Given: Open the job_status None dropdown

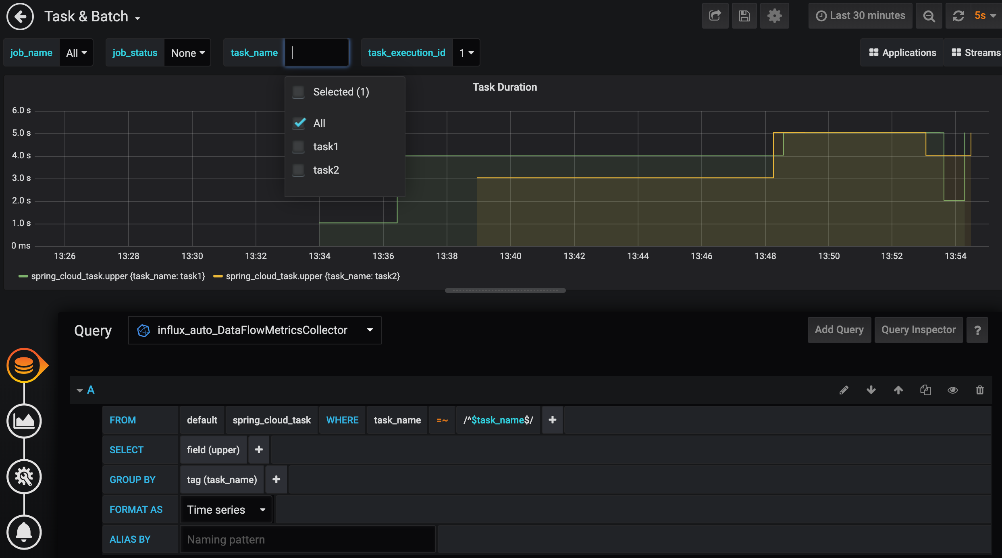Looking at the screenshot, I should [188, 53].
